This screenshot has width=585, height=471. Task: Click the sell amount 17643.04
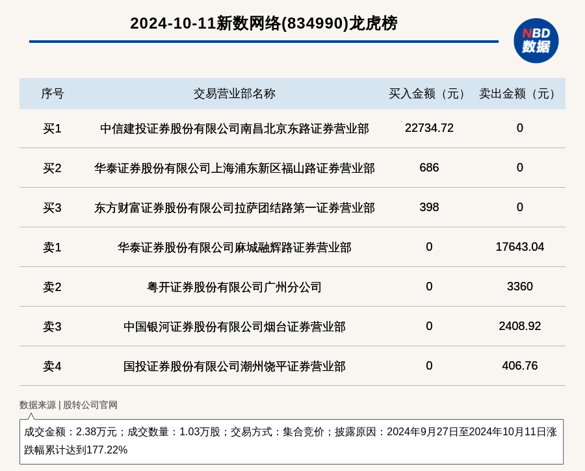pos(520,246)
